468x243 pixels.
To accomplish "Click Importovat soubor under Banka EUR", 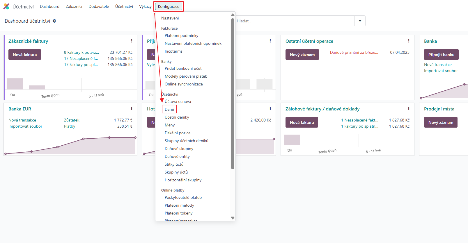I will point(25,126).
